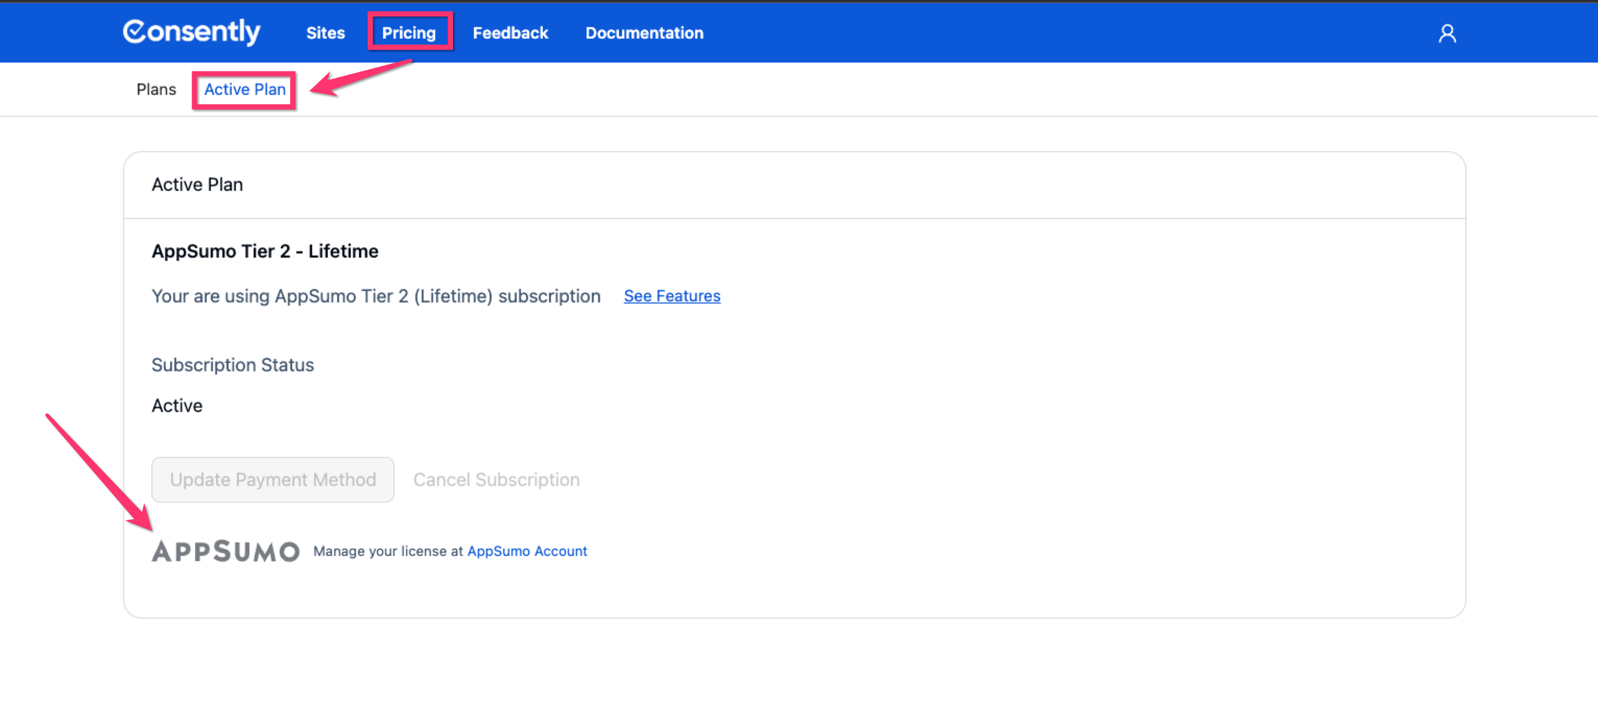Click the Subscription Status label
This screenshot has width=1598, height=703.
point(233,365)
